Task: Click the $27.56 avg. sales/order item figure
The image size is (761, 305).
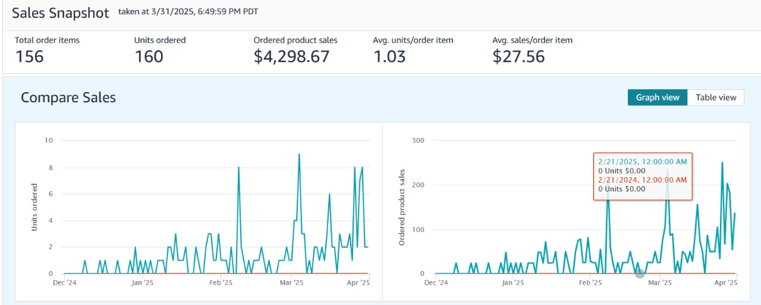Action: tap(518, 56)
